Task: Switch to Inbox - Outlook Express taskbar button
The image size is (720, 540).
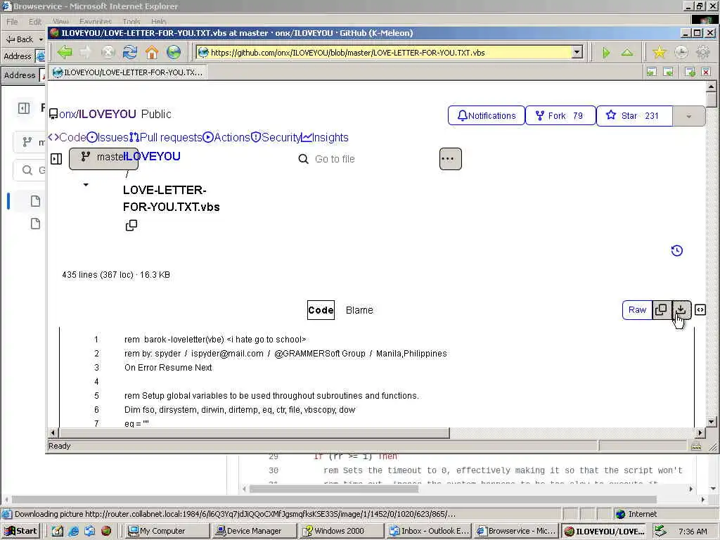Action: (429, 532)
